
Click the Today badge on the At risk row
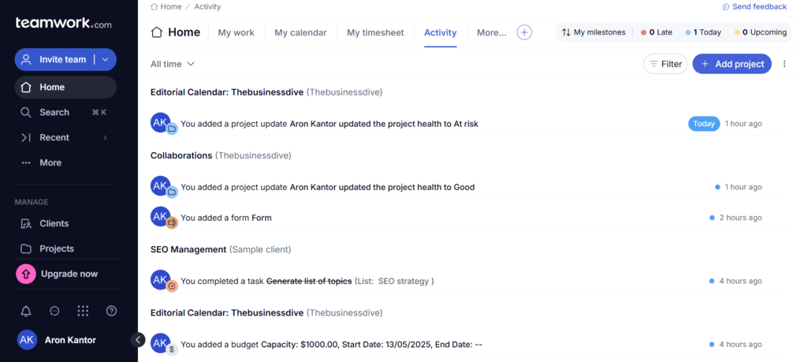pos(703,124)
